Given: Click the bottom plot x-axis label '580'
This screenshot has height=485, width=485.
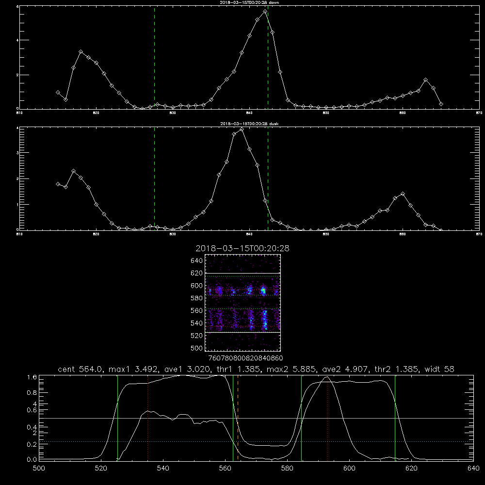Looking at the screenshot, I should 287,469.
